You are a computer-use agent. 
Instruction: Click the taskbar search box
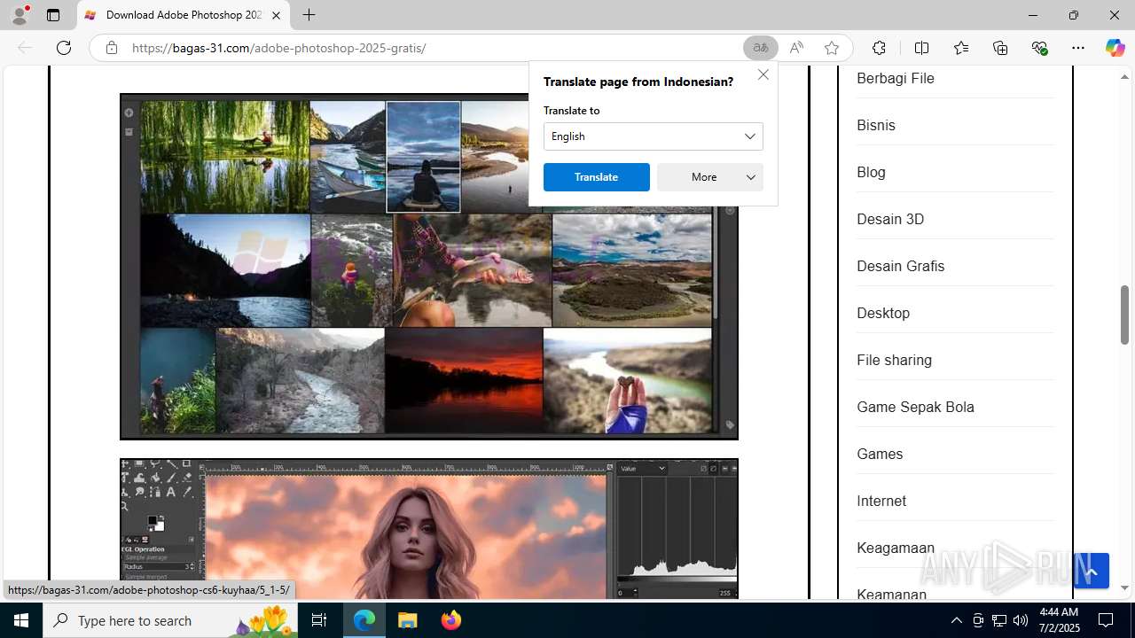coord(171,620)
